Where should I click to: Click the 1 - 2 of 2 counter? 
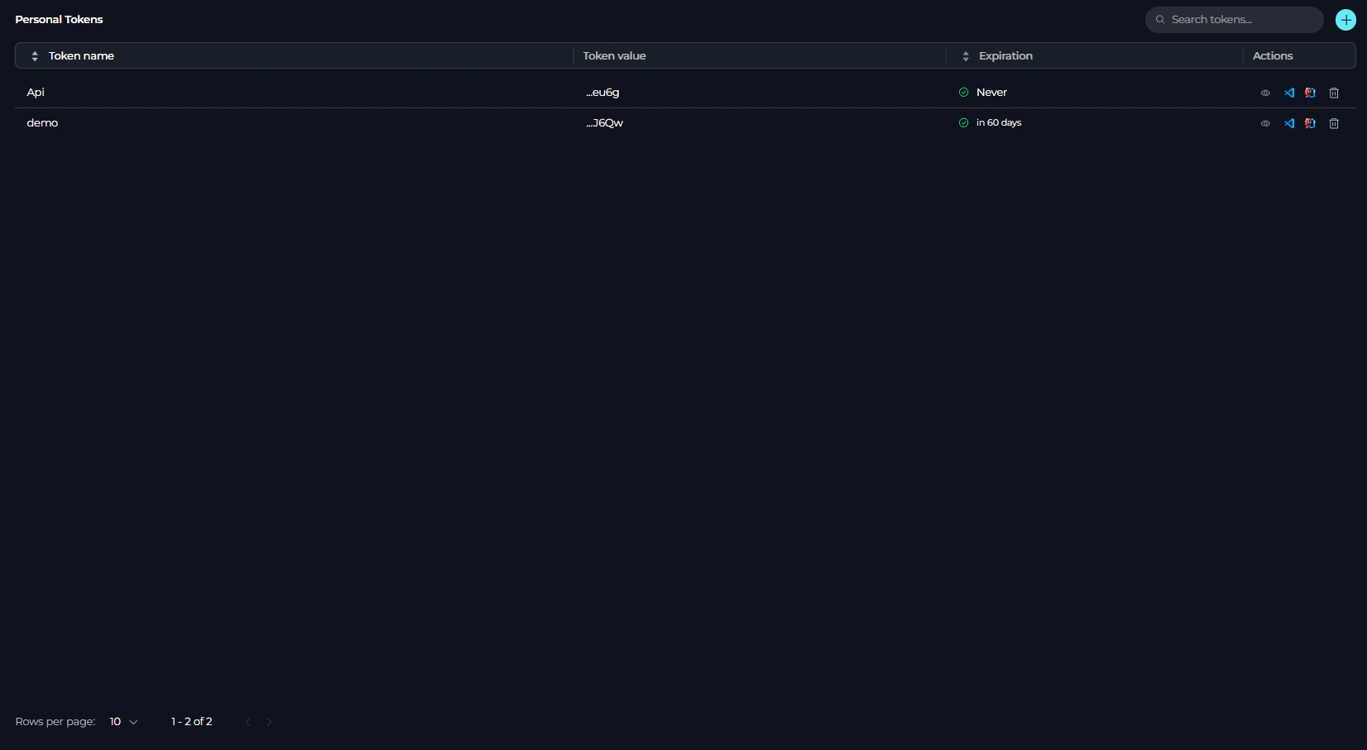192,722
